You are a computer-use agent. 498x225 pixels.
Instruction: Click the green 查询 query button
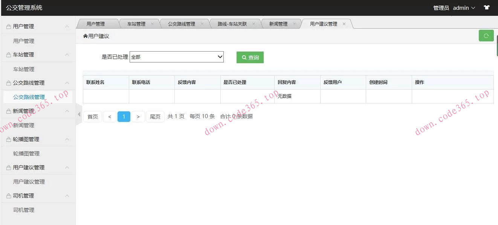pos(250,57)
